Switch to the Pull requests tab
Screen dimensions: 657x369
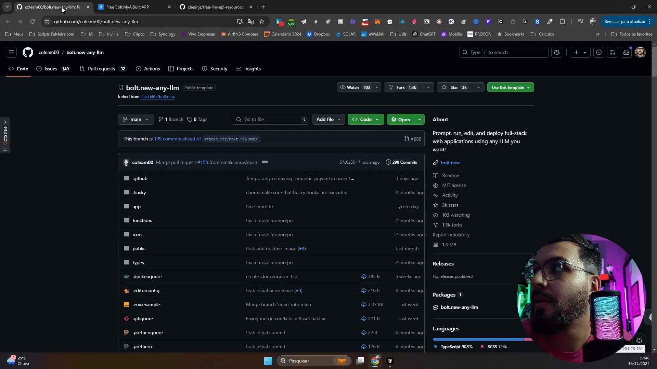[103, 69]
